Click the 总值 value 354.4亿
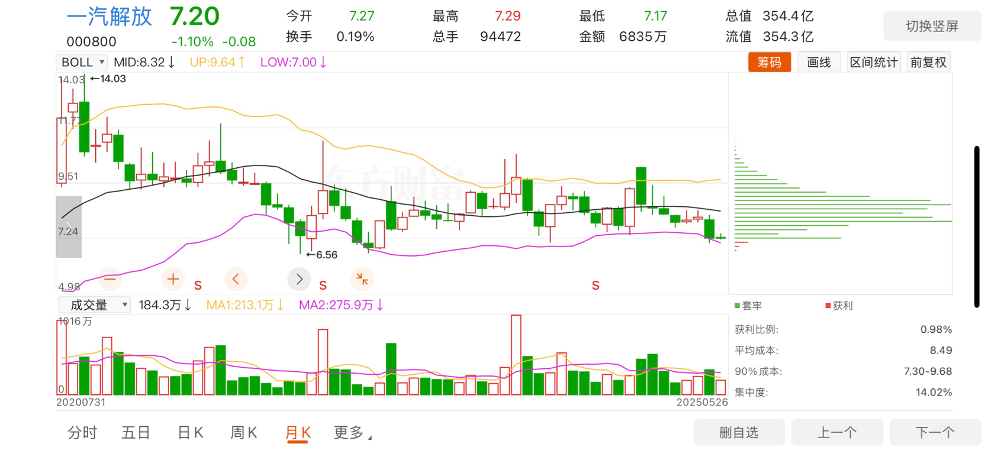This screenshot has width=988, height=454. 788,16
